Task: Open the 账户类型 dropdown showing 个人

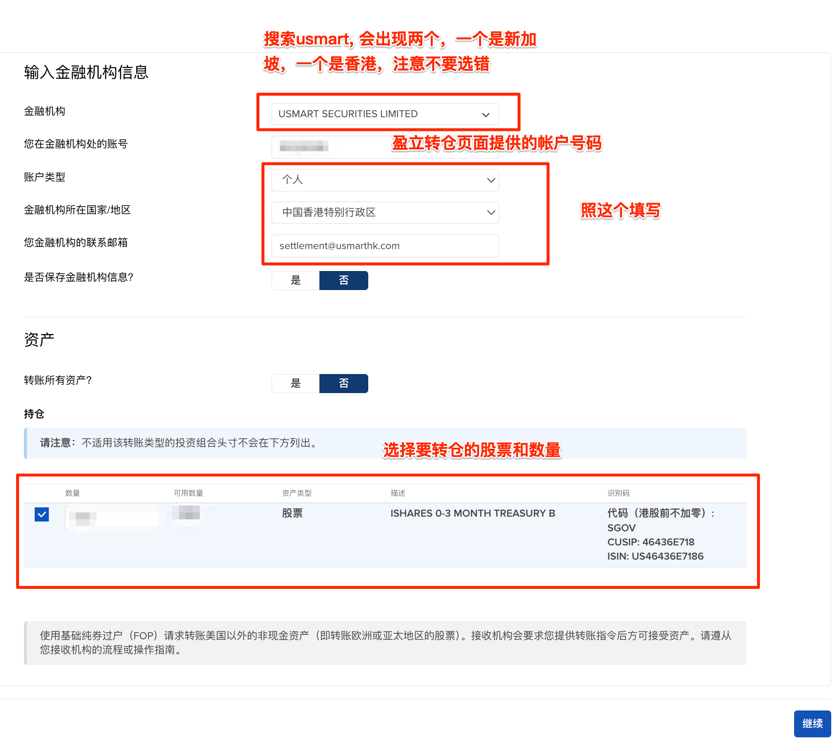Action: (384, 180)
